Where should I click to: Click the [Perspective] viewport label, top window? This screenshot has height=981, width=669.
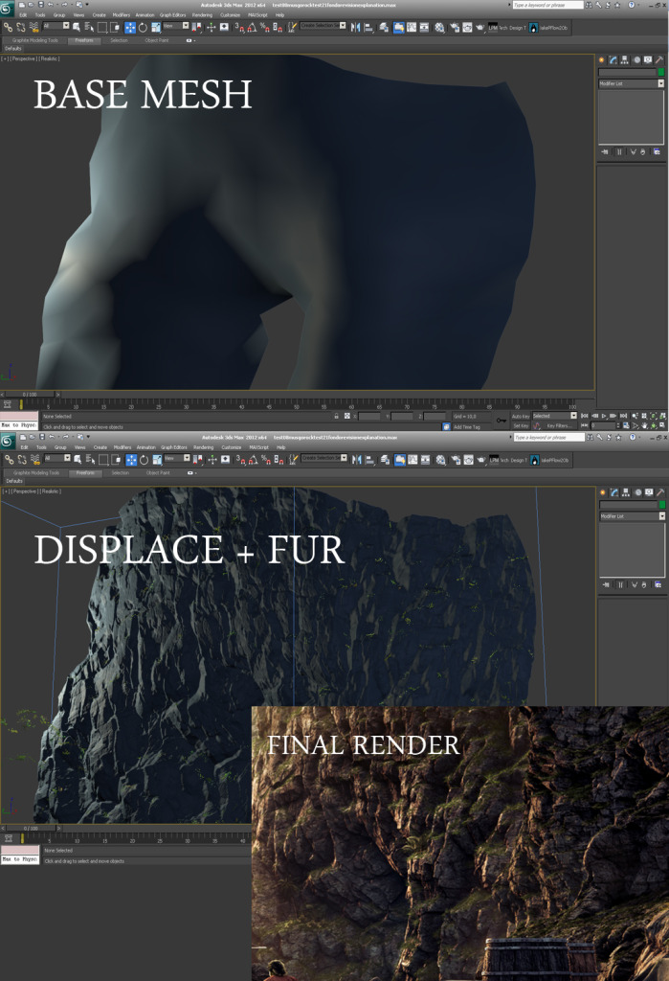click(24, 58)
